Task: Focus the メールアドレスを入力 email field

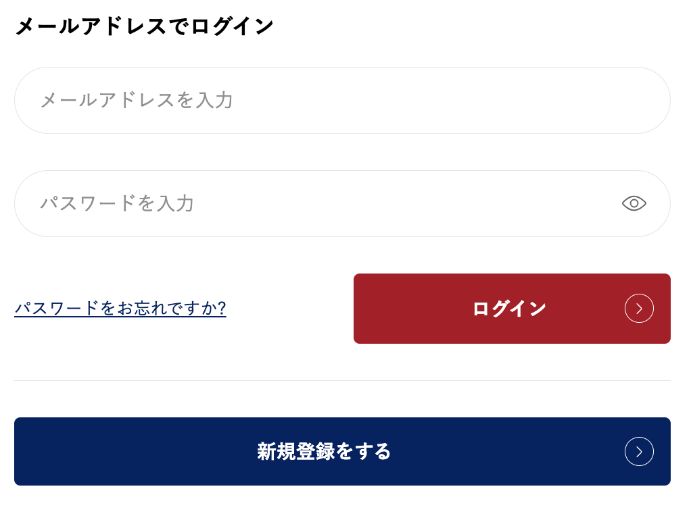Action: pos(341,101)
